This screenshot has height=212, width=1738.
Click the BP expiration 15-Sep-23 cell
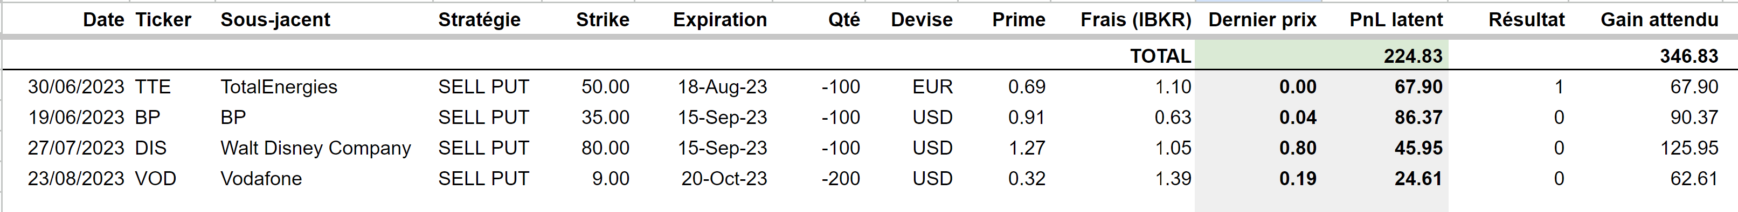[x=722, y=118]
